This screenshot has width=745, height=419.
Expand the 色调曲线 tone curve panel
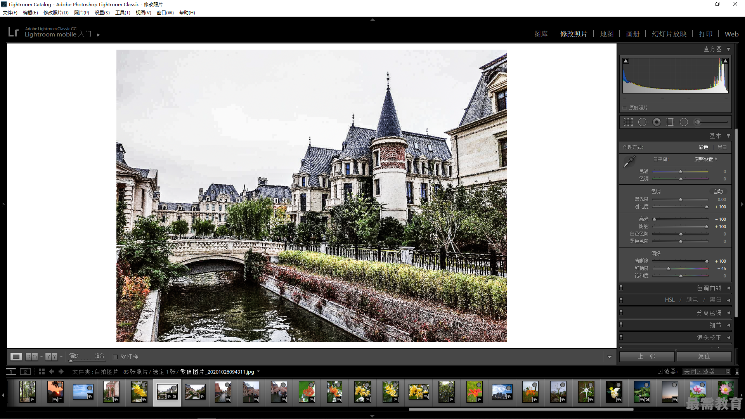pyautogui.click(x=728, y=288)
